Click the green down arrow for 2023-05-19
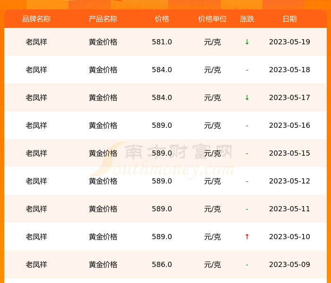 (x=247, y=42)
